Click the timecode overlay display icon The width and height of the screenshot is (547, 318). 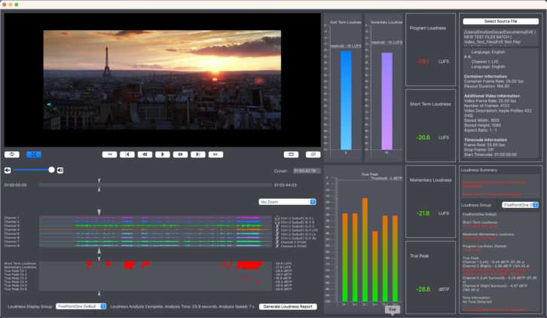coord(291,154)
